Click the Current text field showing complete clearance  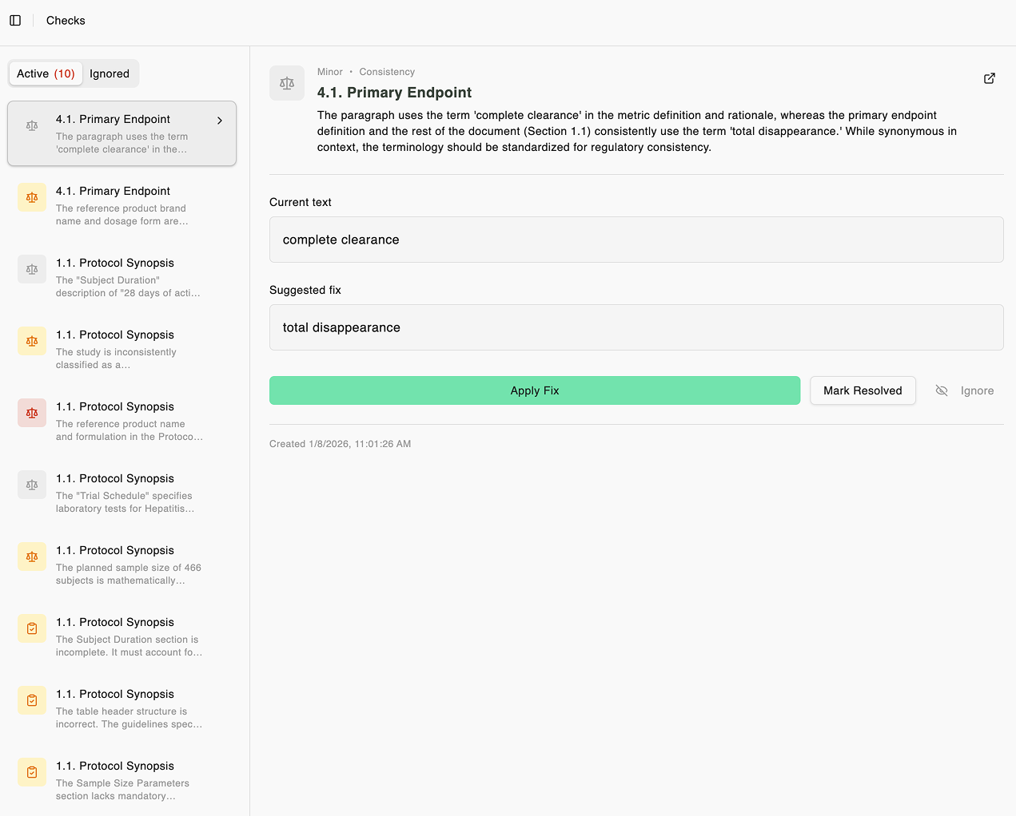click(x=636, y=240)
